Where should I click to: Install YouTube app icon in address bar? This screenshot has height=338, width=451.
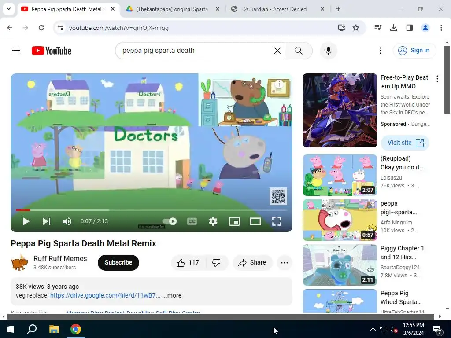(341, 28)
